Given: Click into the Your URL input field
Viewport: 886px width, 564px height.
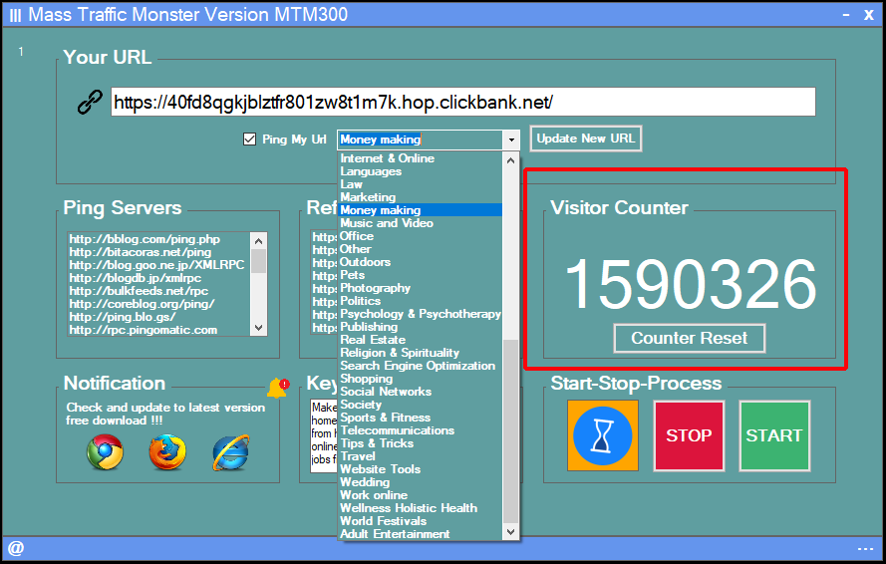Looking at the screenshot, I should pos(463,103).
